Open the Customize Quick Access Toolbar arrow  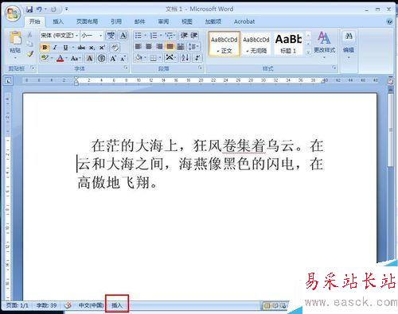[66, 10]
